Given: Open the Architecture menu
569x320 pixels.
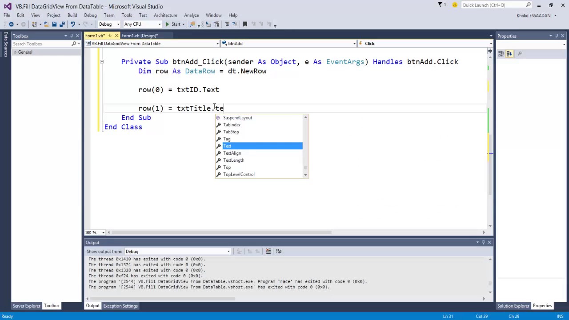Looking at the screenshot, I should (165, 15).
